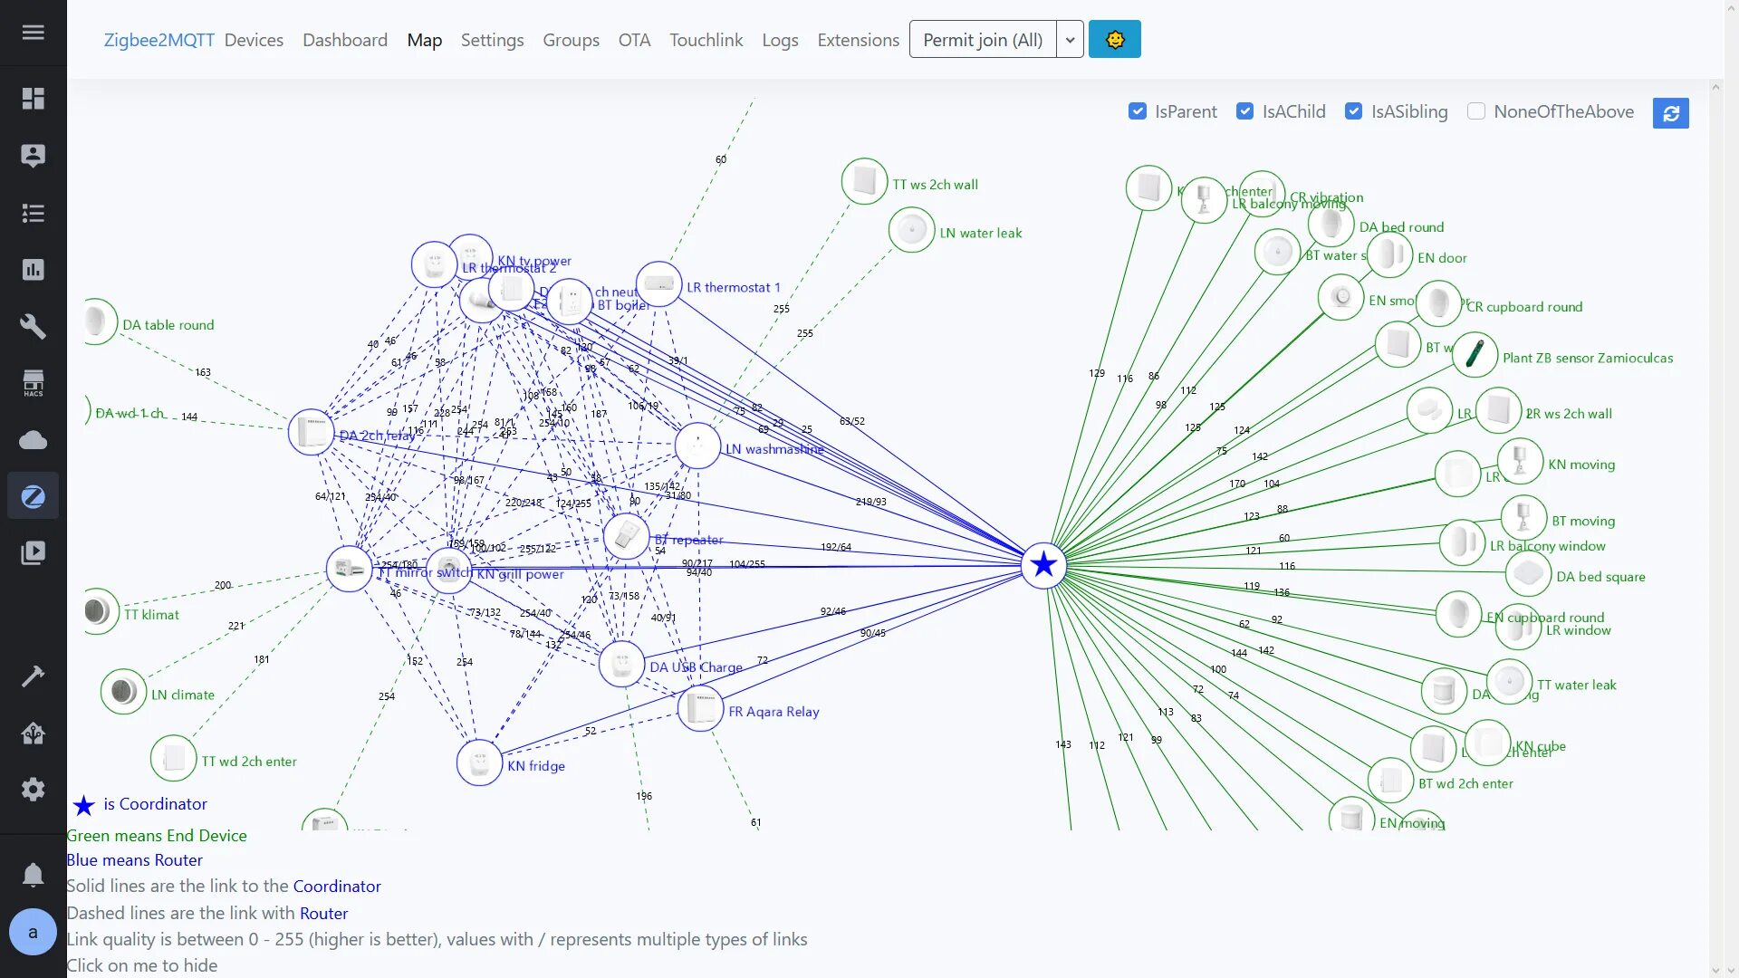
Task: Select the BT repeater node
Action: (626, 537)
